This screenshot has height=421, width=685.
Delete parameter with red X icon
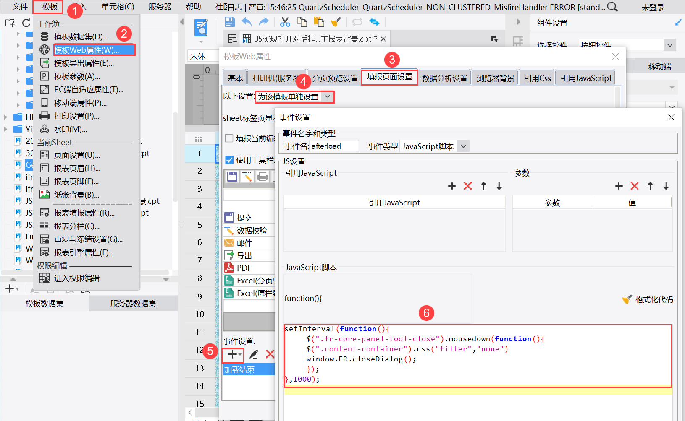(x=635, y=186)
